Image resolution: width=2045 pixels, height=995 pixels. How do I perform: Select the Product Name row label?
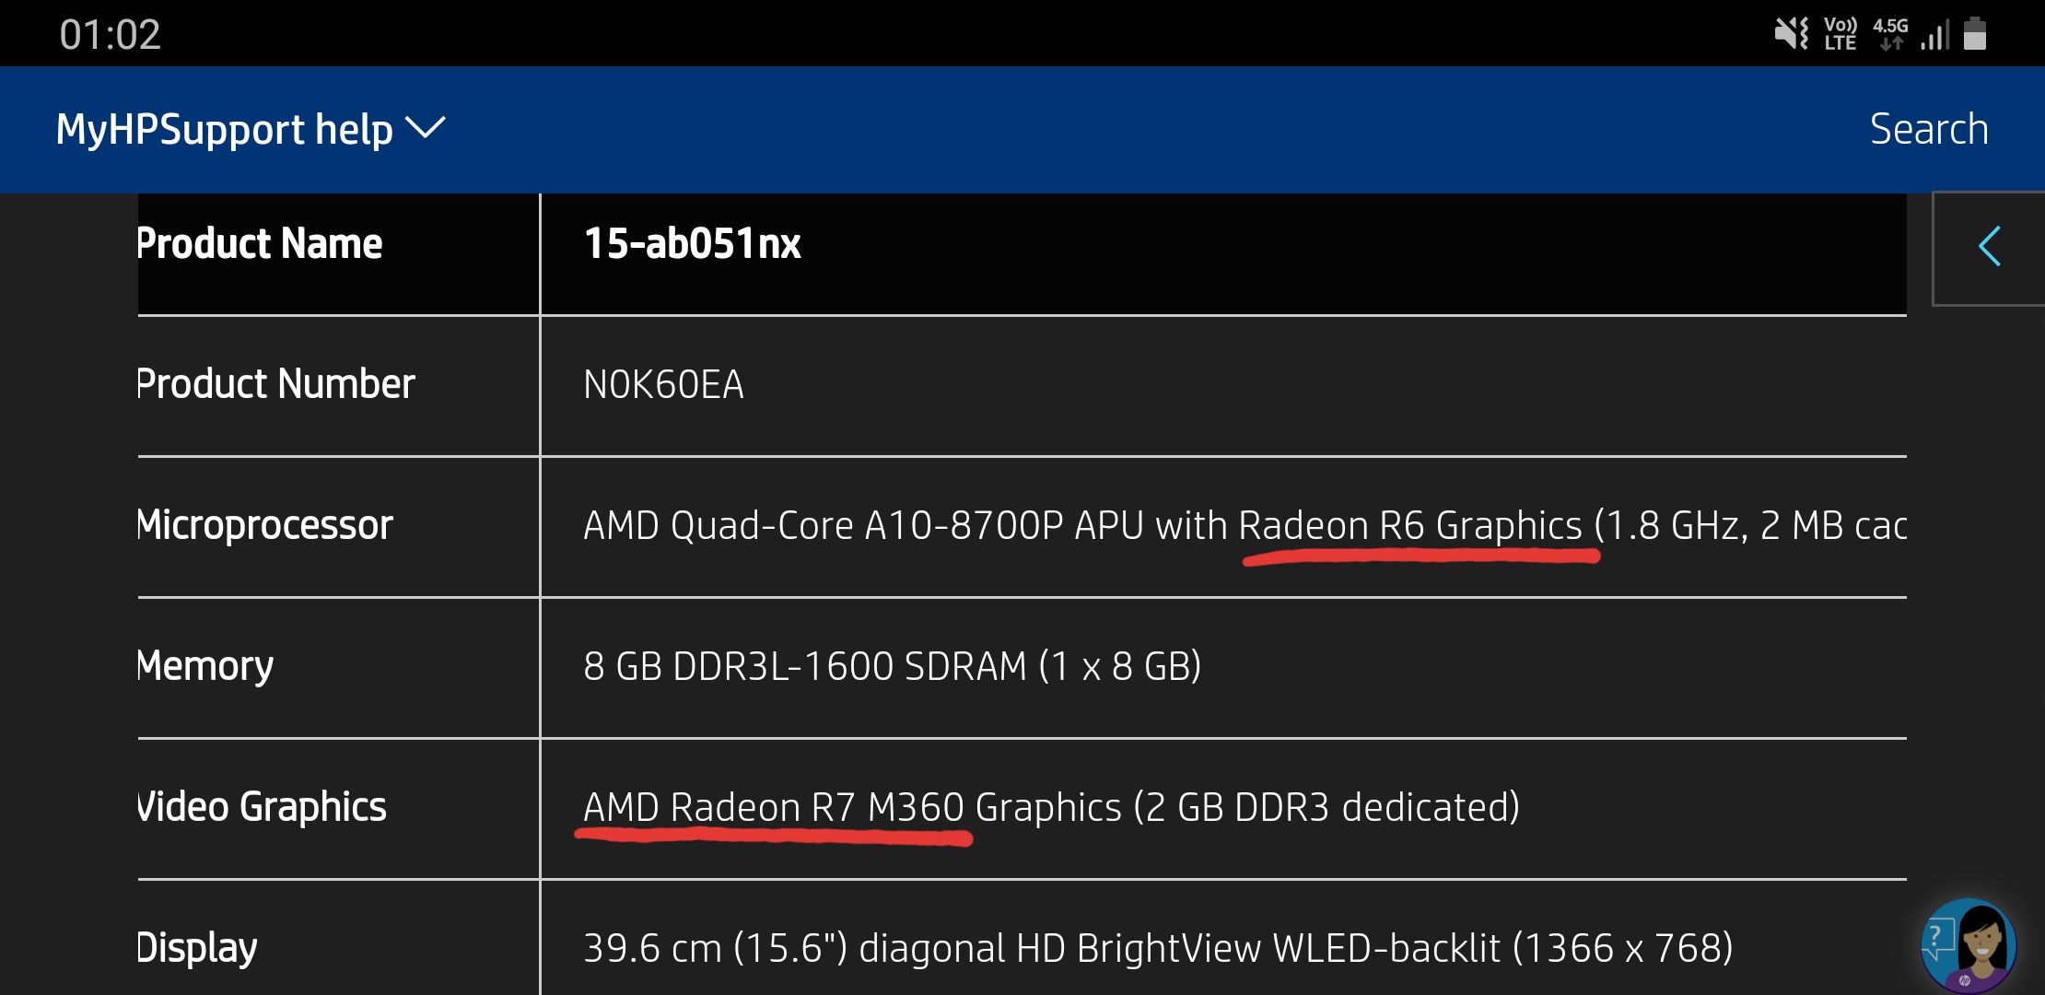(x=260, y=244)
